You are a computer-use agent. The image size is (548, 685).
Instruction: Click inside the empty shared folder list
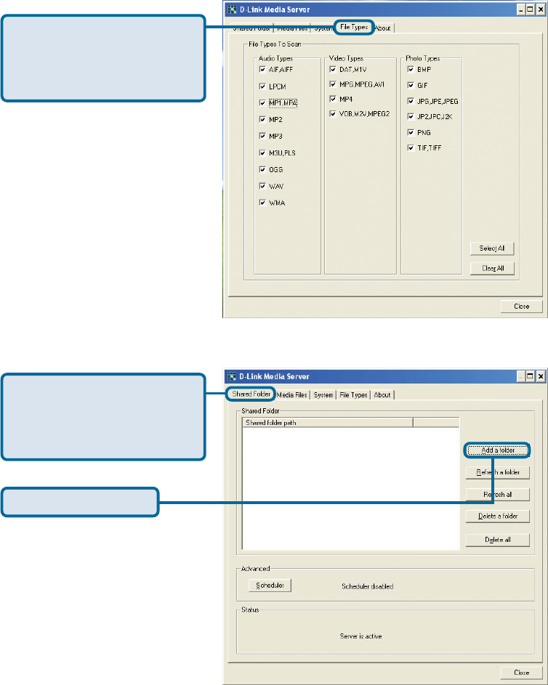point(350,488)
